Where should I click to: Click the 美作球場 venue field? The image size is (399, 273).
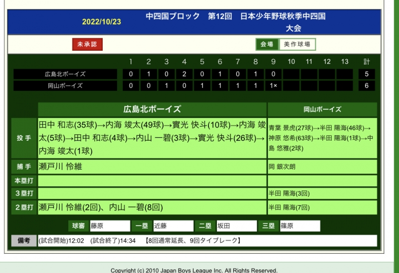click(x=297, y=44)
